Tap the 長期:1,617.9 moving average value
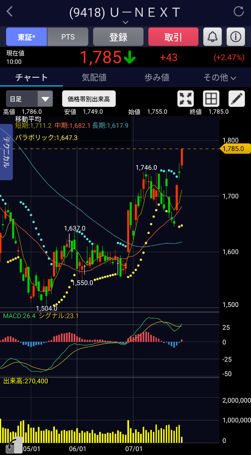The image size is (251, 455). [x=111, y=126]
